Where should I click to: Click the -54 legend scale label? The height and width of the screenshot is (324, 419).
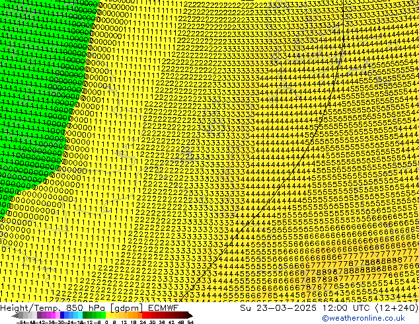21,322
